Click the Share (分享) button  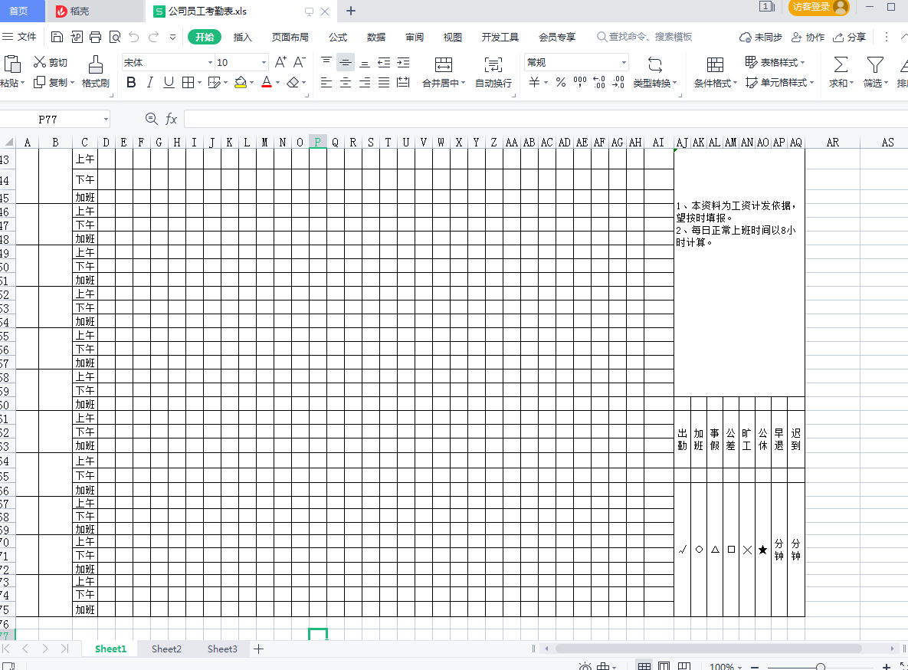pos(850,37)
